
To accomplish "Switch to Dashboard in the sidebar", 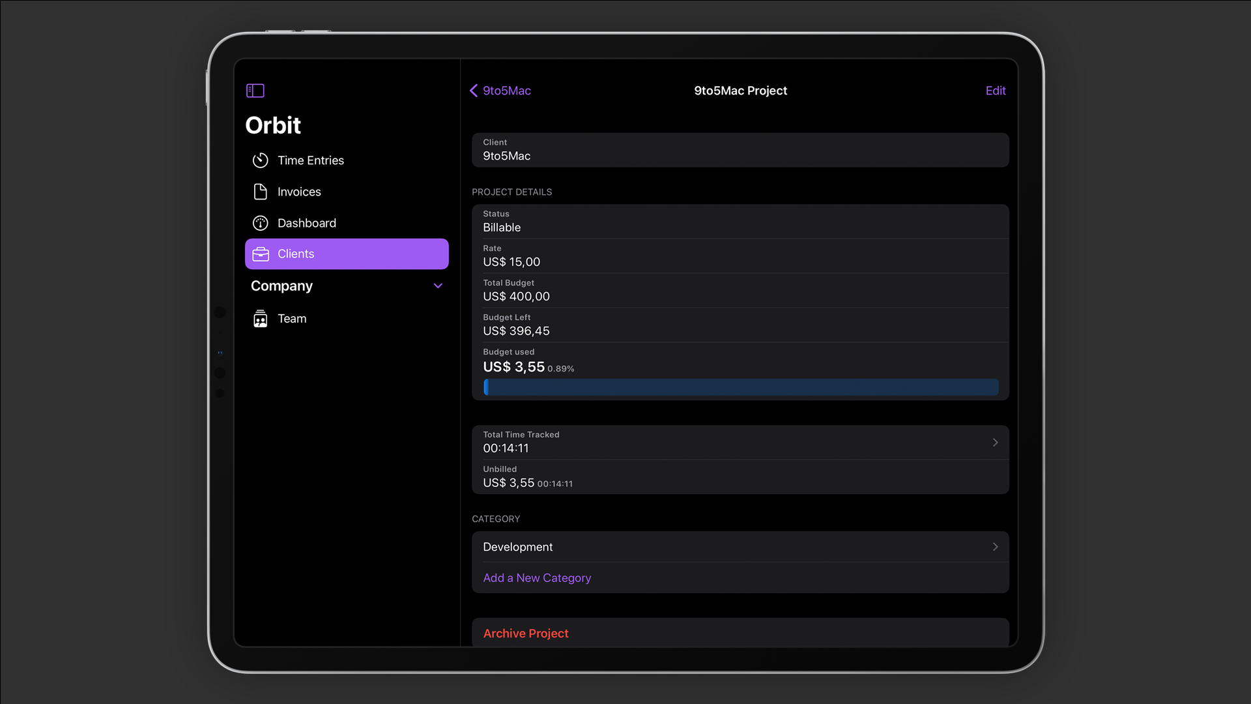I will [x=307, y=222].
